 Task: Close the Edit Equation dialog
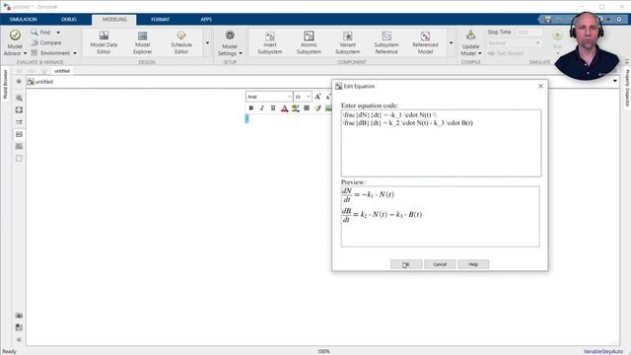(x=540, y=86)
